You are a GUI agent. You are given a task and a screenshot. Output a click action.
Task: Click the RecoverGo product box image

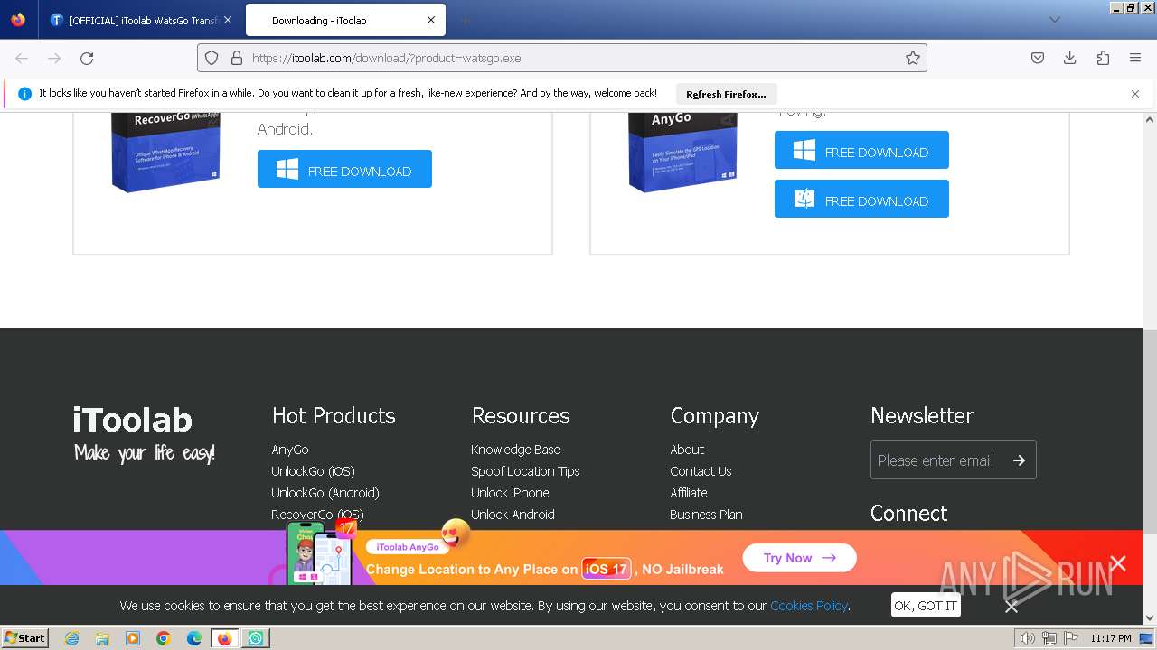click(x=165, y=153)
